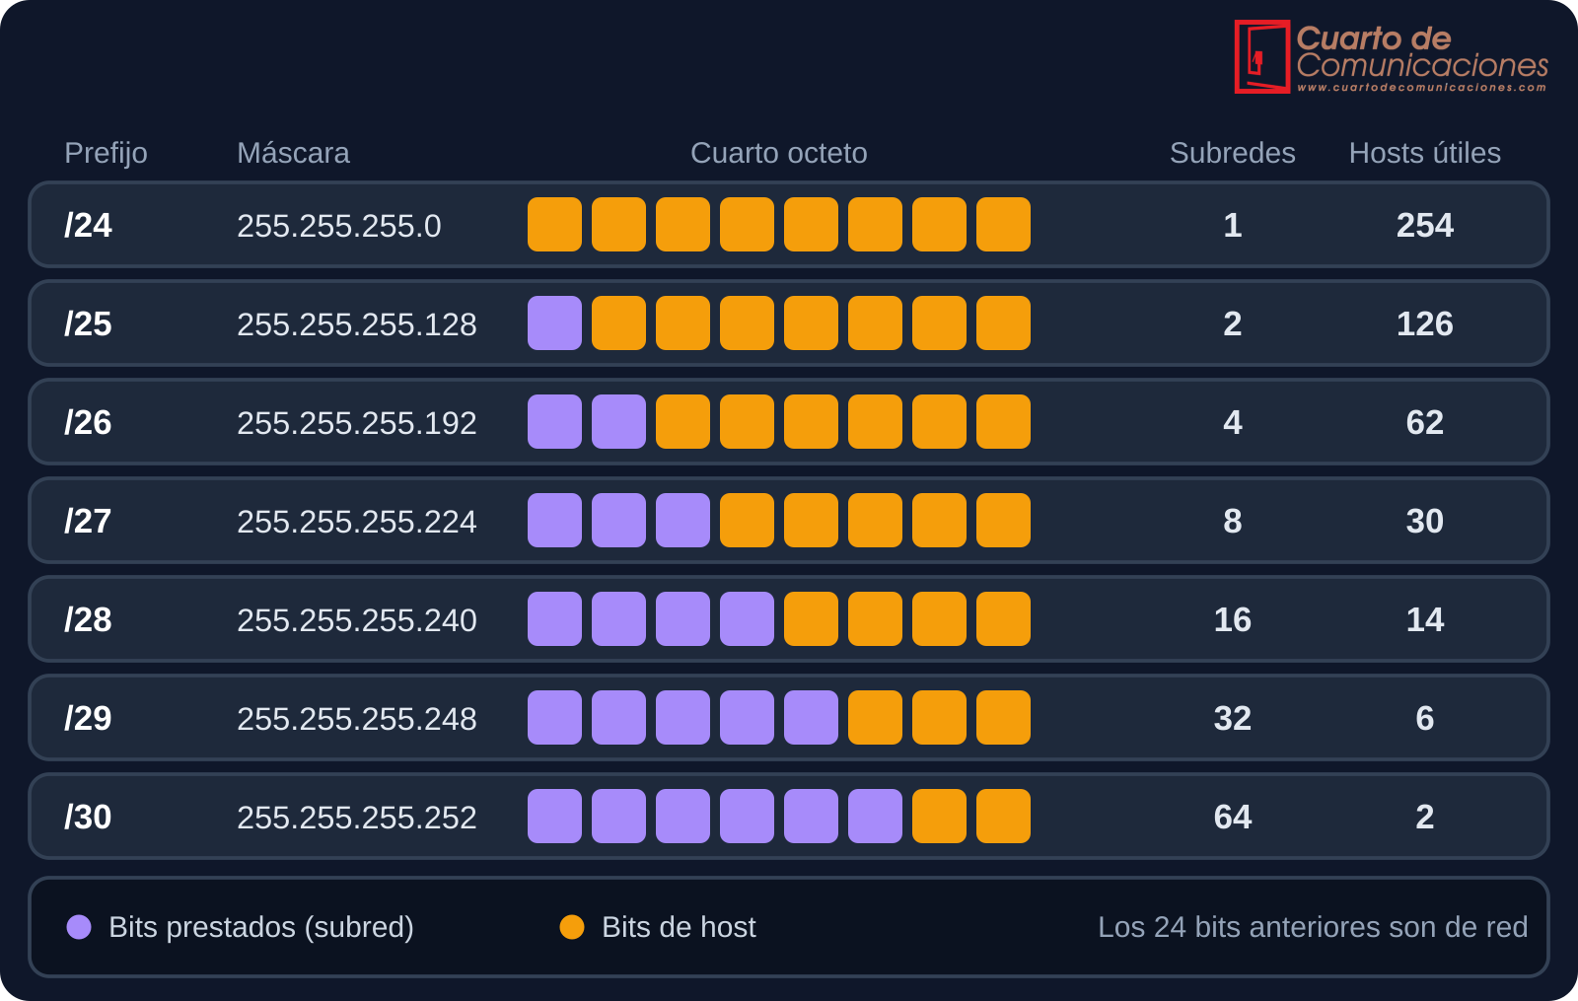This screenshot has height=1001, width=1578.
Task: Click the fifth purple bit in /29 row
Action: point(811,718)
